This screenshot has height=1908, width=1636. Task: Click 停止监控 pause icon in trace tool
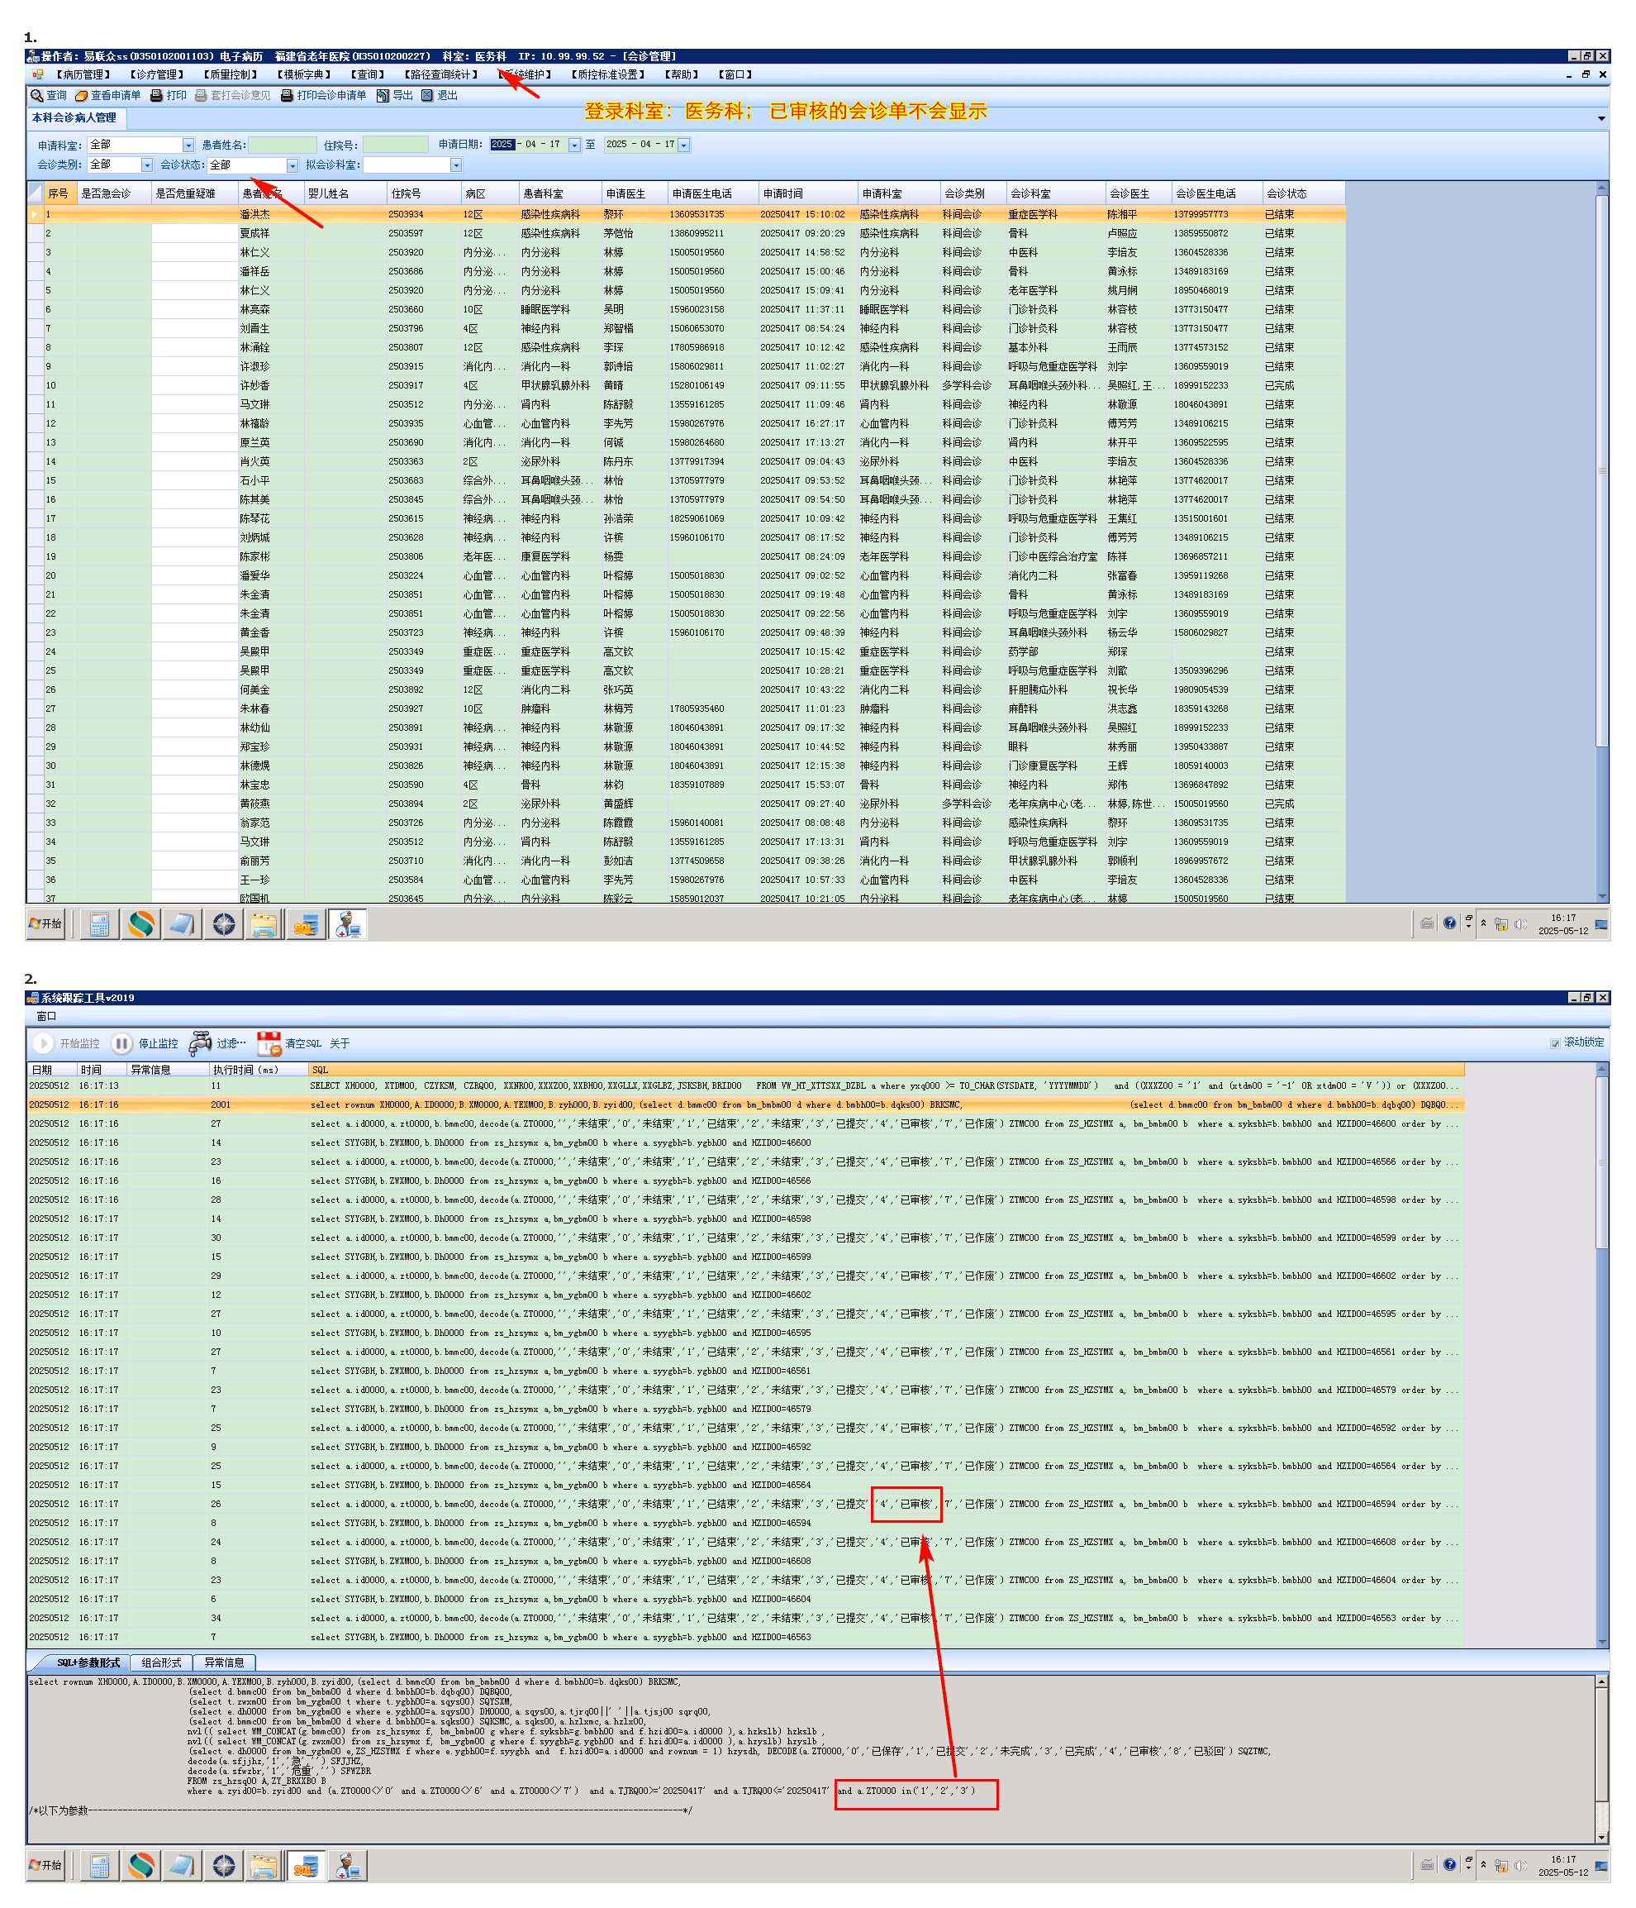(x=121, y=1043)
